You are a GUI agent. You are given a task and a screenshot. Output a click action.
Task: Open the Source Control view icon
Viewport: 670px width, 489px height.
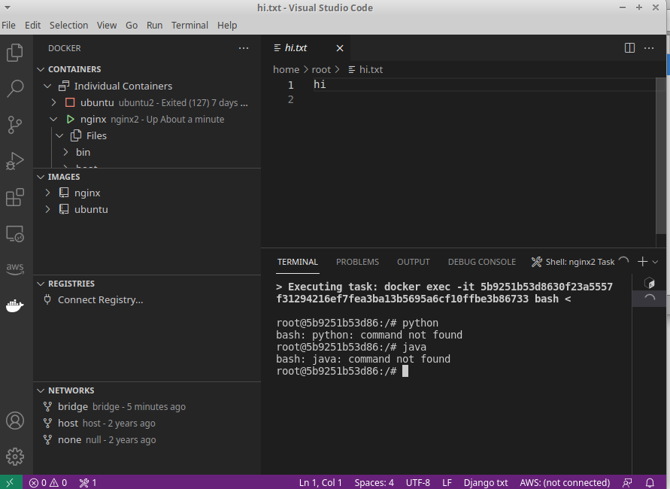tap(15, 125)
